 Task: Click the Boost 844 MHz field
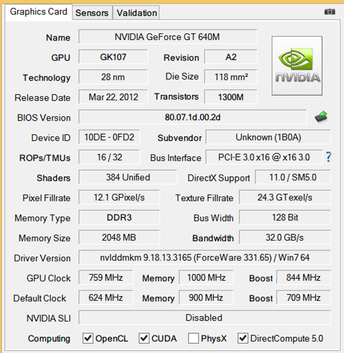(303, 277)
